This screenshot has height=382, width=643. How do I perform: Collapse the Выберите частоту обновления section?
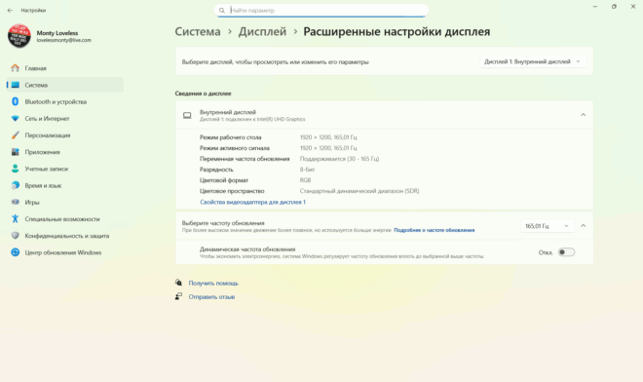pyautogui.click(x=584, y=226)
